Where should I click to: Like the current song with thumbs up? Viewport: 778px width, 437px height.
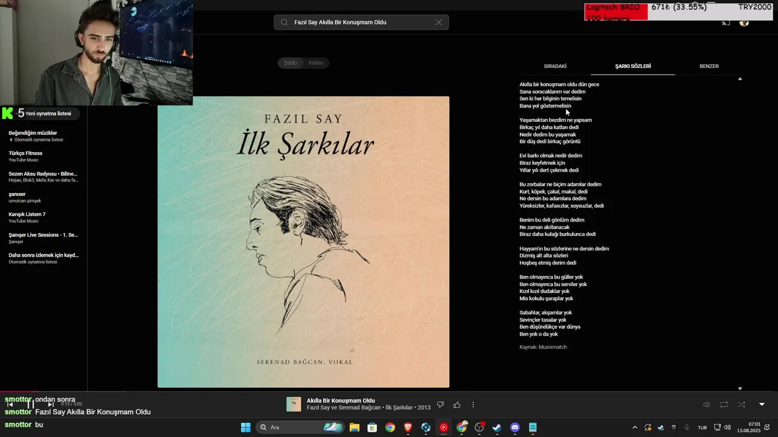(457, 405)
